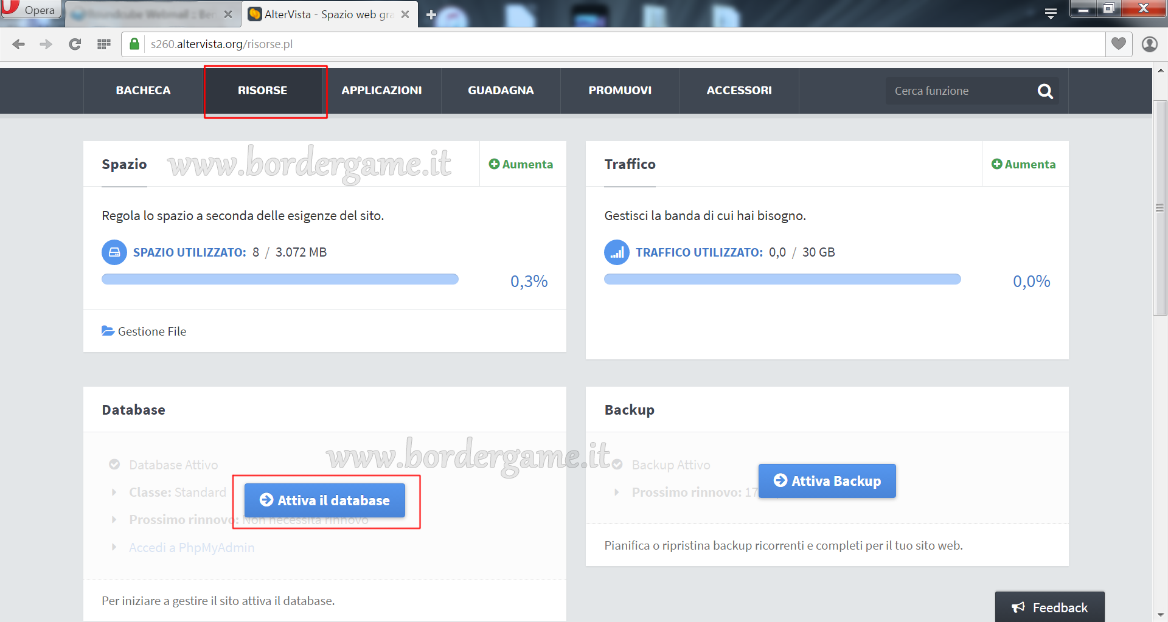Open the Opera menu button

click(x=30, y=10)
